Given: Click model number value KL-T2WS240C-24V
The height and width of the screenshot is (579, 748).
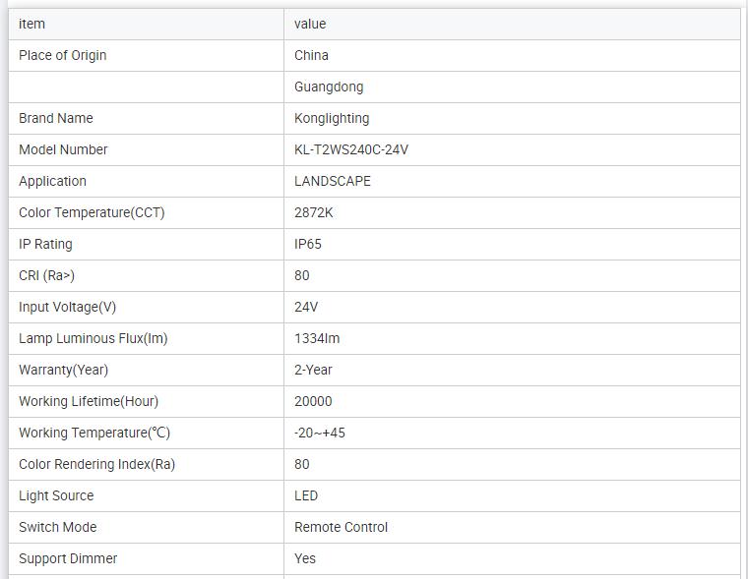Looking at the screenshot, I should click(x=351, y=149).
